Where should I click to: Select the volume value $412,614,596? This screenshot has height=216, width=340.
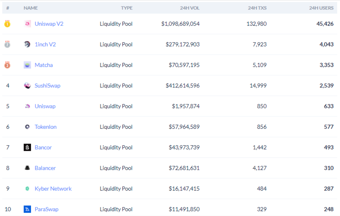183,85
